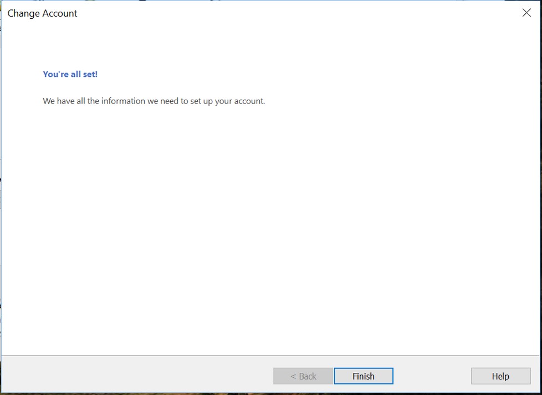Click the blue "You're all set!" text
The image size is (542, 395).
click(x=70, y=74)
